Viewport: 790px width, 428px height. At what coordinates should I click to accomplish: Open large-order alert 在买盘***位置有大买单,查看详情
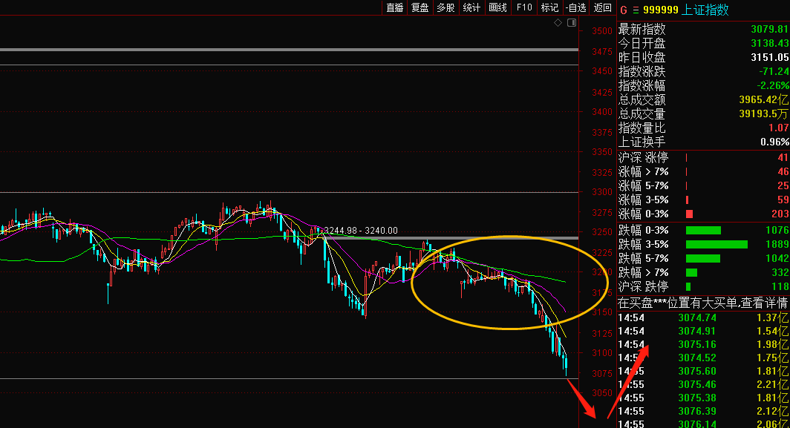703,303
